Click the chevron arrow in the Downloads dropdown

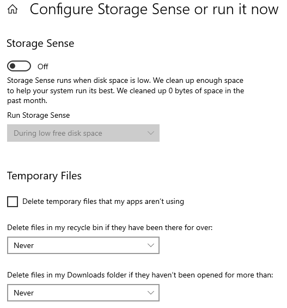point(150,293)
